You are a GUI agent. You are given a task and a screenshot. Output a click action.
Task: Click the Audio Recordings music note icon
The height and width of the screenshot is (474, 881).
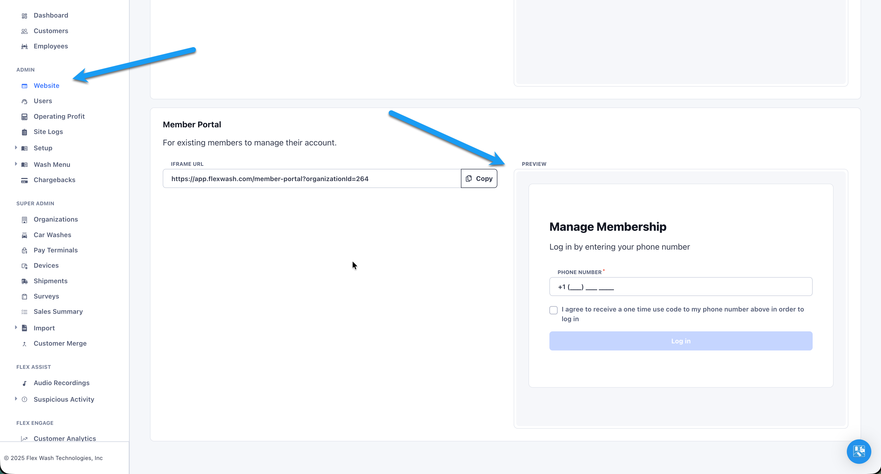click(24, 383)
